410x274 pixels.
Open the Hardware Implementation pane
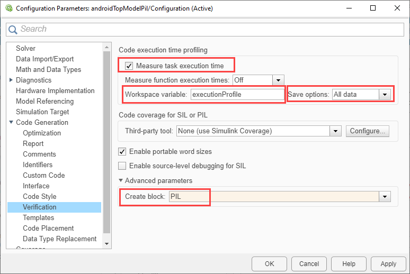(x=55, y=90)
